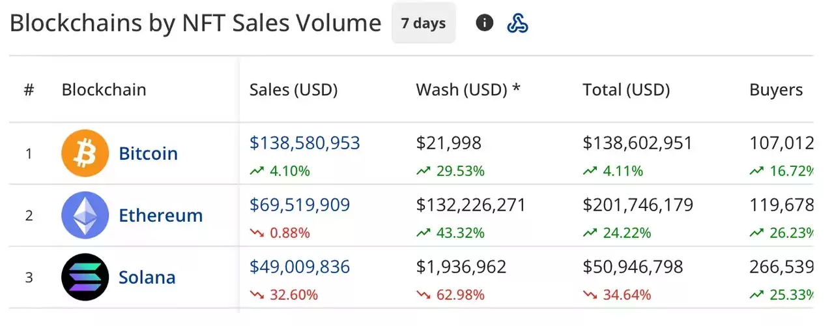Screen dimensions: 834x326
Task: Click Ethereum sales down-trend arrow icon
Action: tap(257, 233)
